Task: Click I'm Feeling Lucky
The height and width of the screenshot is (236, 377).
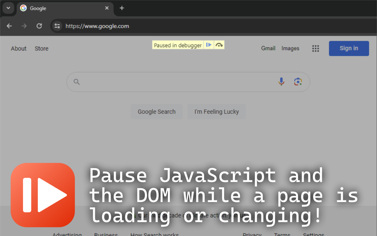Action: click(x=216, y=112)
